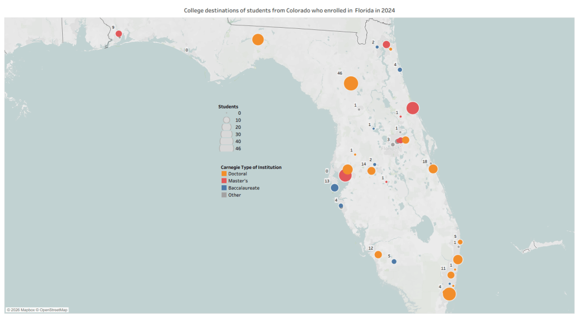
Task: Click the blue circle labeled 5
Action: [394, 262]
